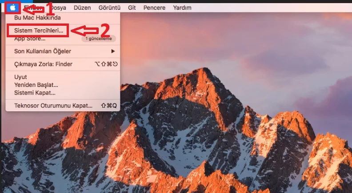Open the Yardım menu

point(182,8)
